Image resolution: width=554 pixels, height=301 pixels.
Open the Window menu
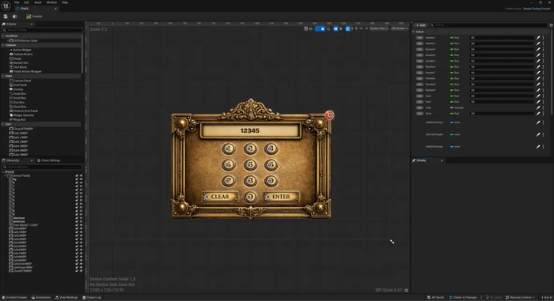(x=51, y=2)
